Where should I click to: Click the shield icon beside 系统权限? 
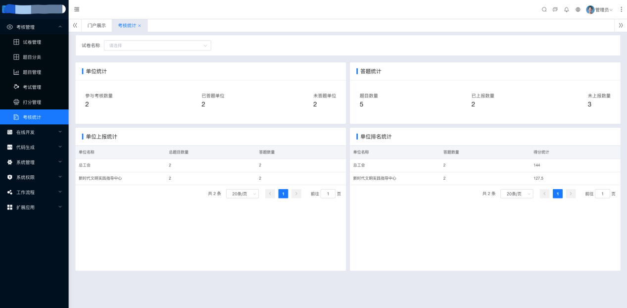coord(10,177)
